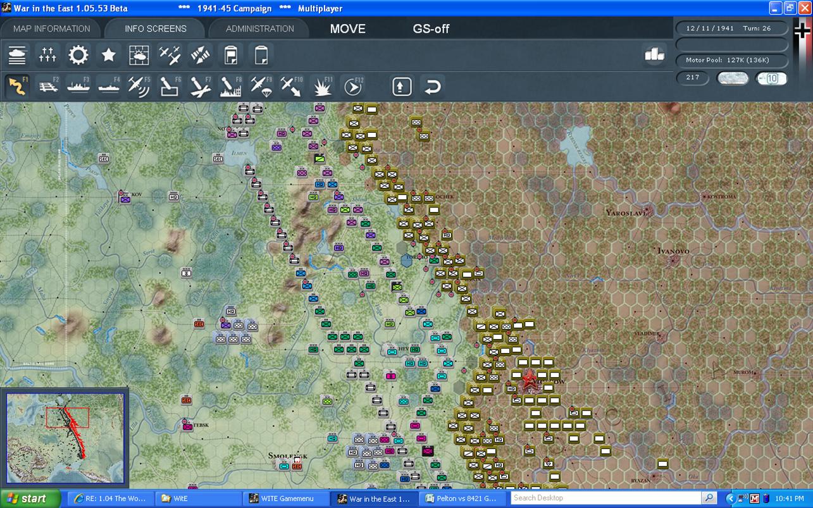Open the weather map grid icon
Image resolution: width=813 pixels, height=508 pixels.
[x=139, y=55]
